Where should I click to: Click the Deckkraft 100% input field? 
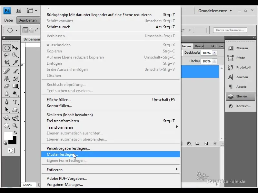[206, 53]
